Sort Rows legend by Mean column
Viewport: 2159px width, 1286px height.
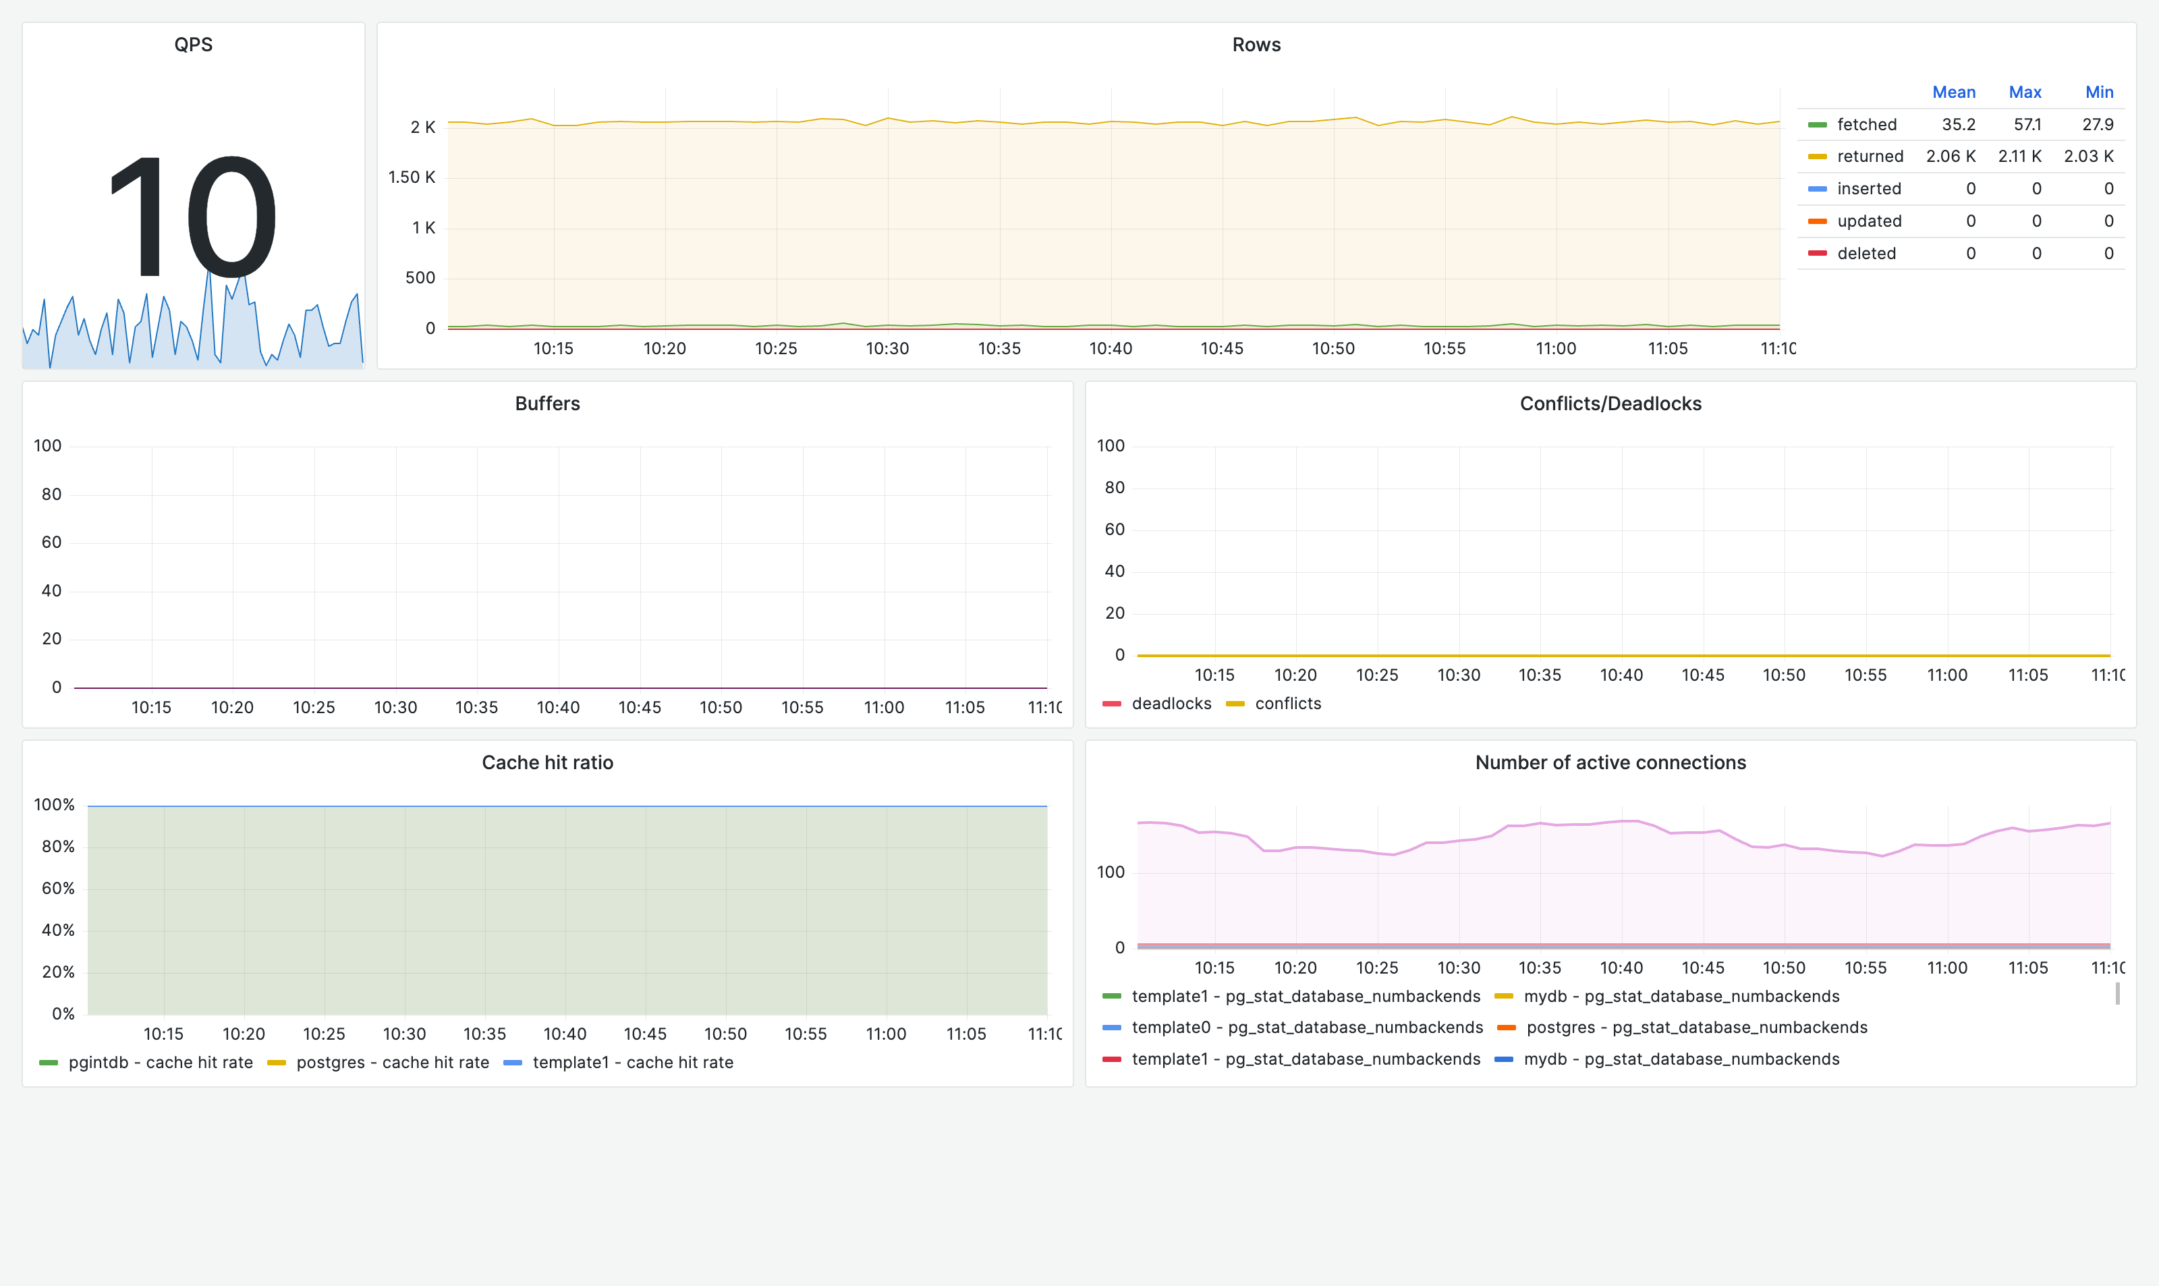(x=1954, y=92)
